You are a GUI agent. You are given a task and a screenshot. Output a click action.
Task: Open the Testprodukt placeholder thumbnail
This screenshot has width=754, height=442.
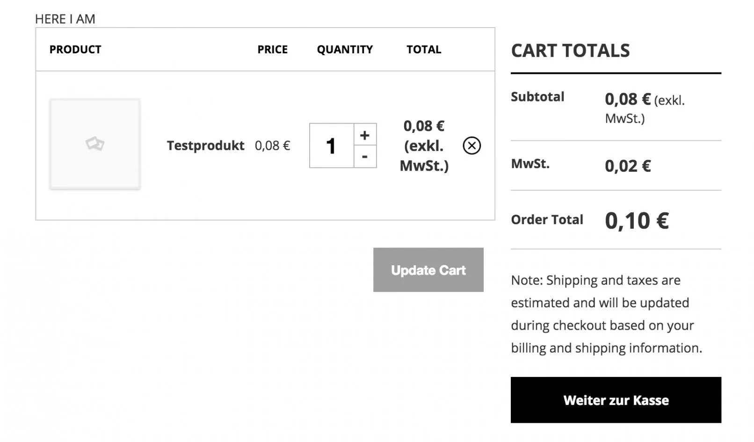(x=95, y=144)
